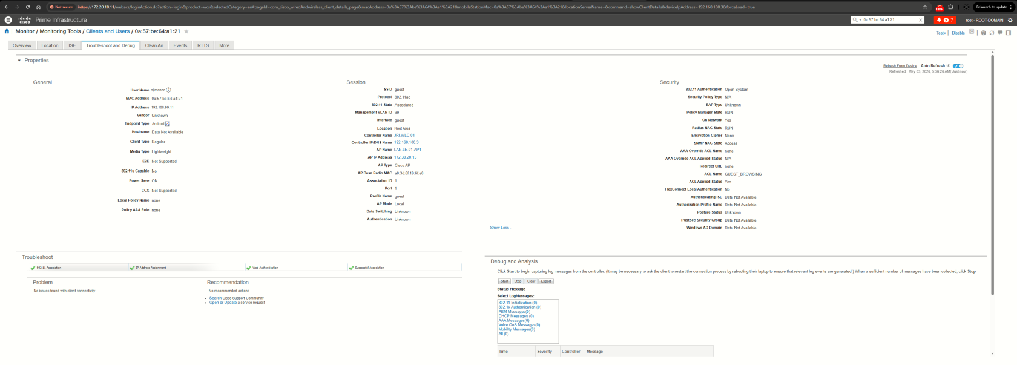Open settings gear next to ROOT-DOMAIN
The width and height of the screenshot is (1017, 365).
[x=1010, y=20]
